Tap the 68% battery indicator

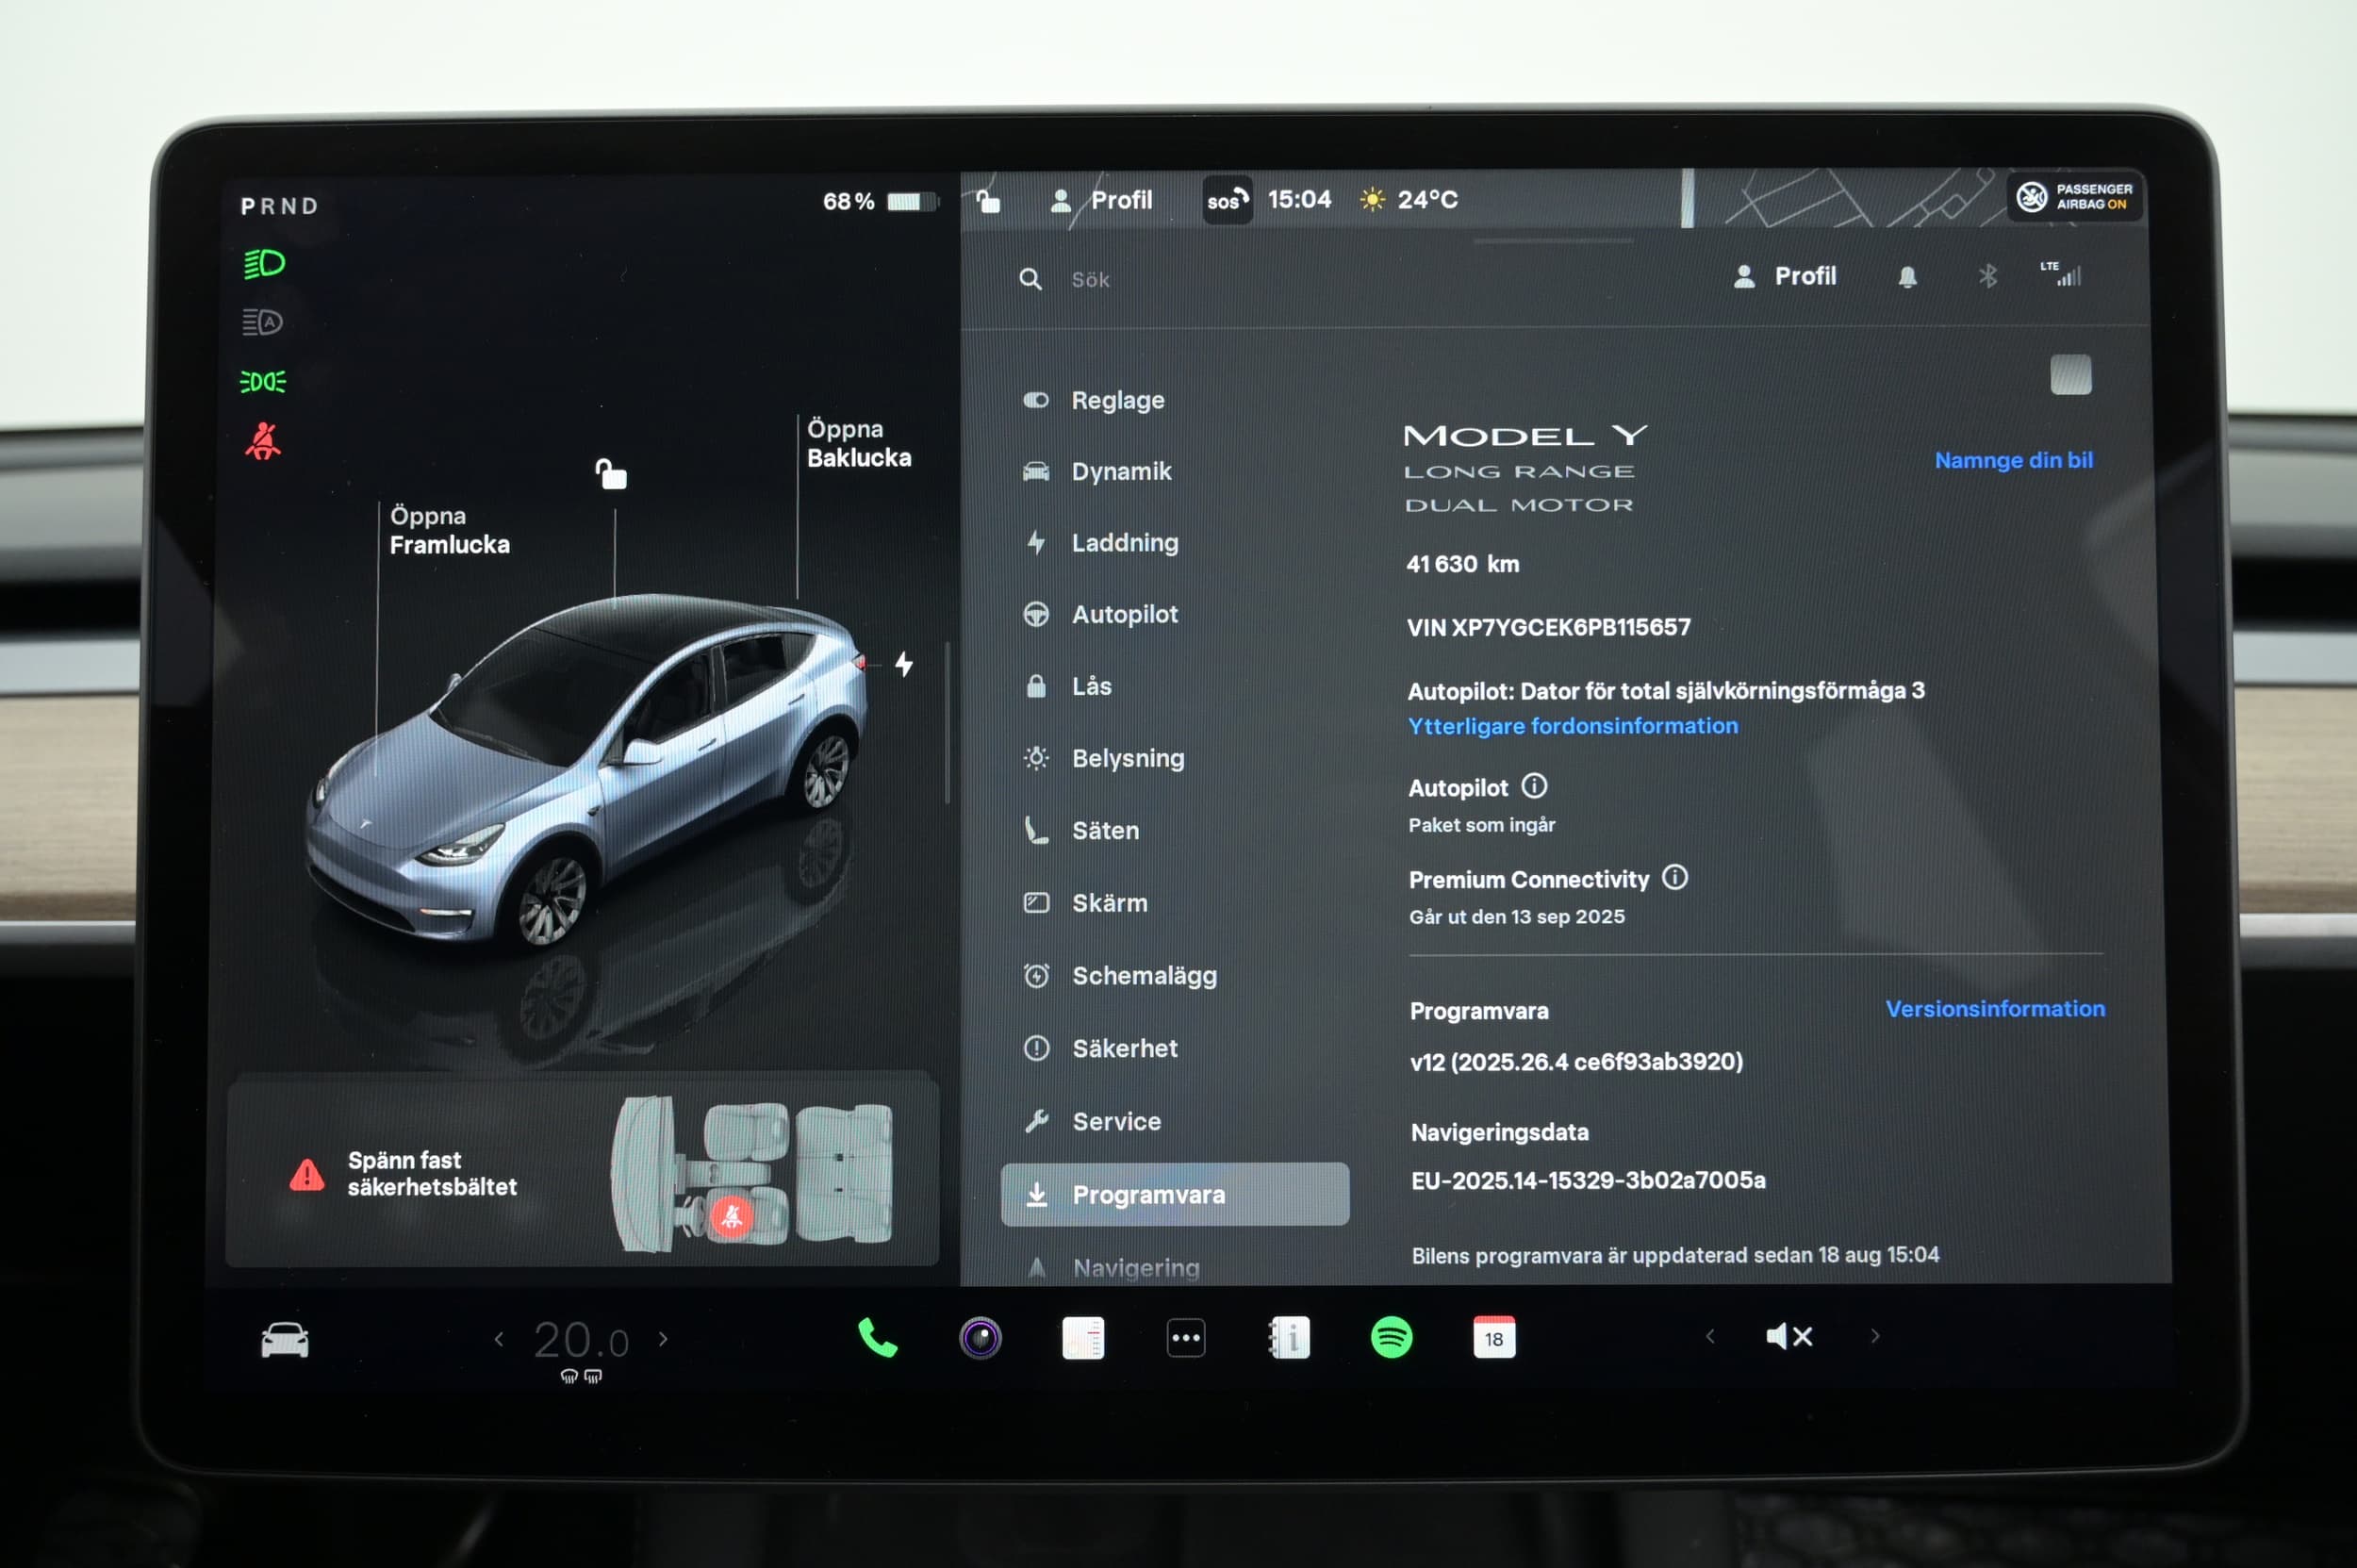click(880, 202)
